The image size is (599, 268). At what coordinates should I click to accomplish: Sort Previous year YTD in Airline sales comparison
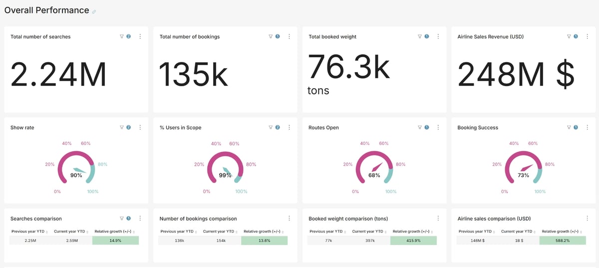[x=495, y=232]
